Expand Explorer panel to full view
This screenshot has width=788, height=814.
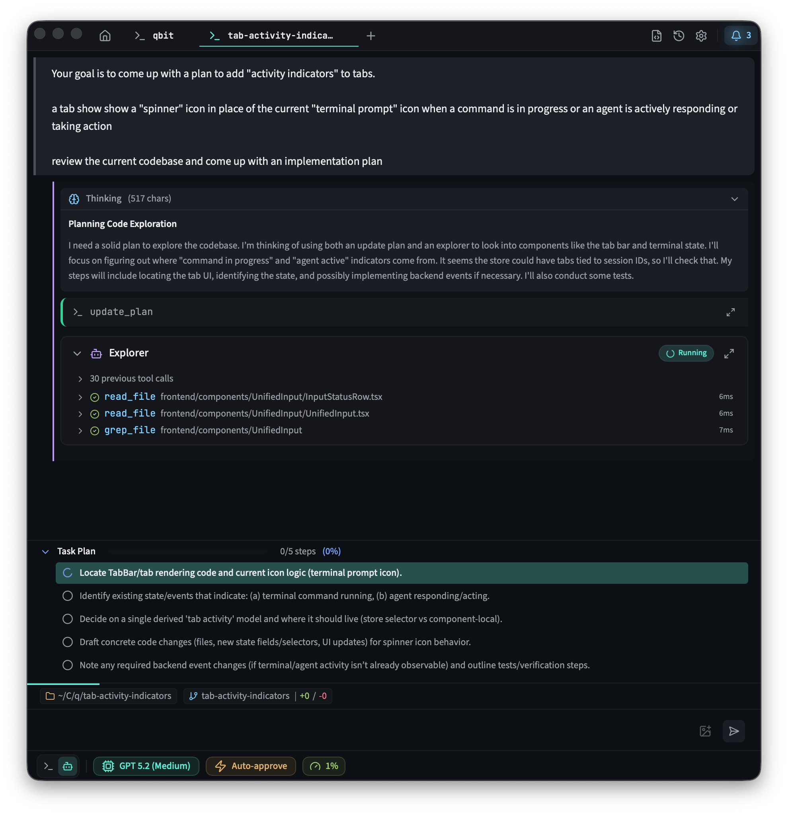click(x=729, y=353)
